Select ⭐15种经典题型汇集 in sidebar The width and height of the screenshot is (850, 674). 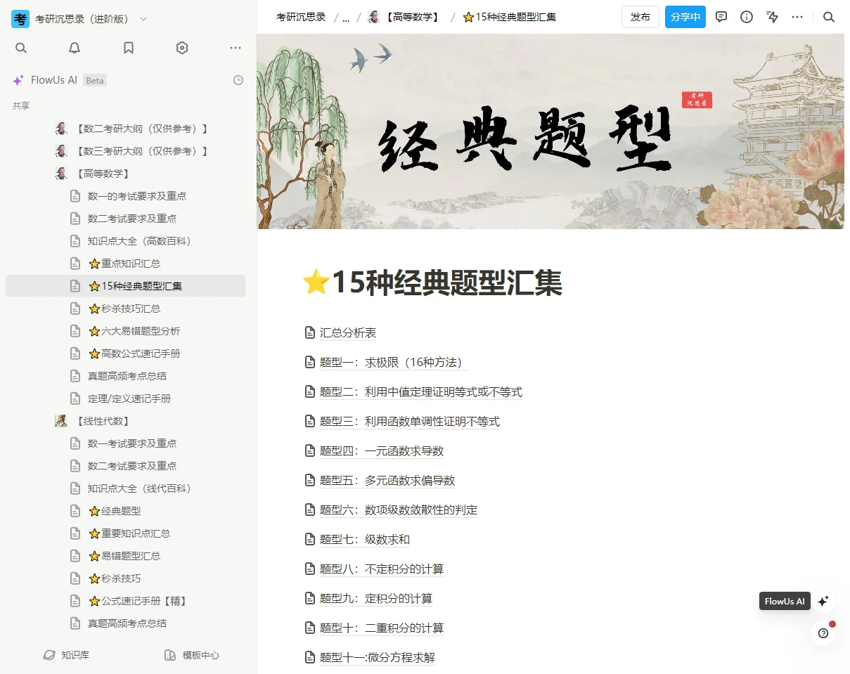pyautogui.click(x=136, y=286)
